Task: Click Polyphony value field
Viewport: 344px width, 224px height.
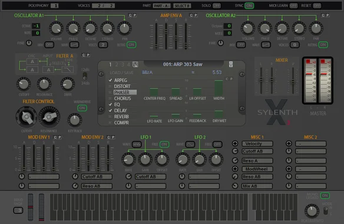Action: (x=55, y=6)
